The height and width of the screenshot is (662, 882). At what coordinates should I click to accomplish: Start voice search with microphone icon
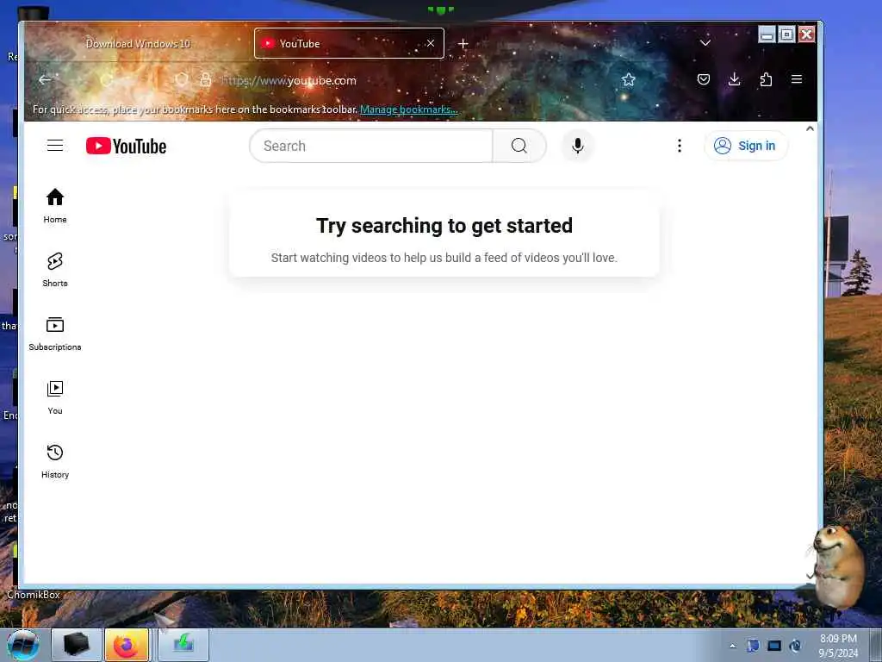pyautogui.click(x=577, y=146)
